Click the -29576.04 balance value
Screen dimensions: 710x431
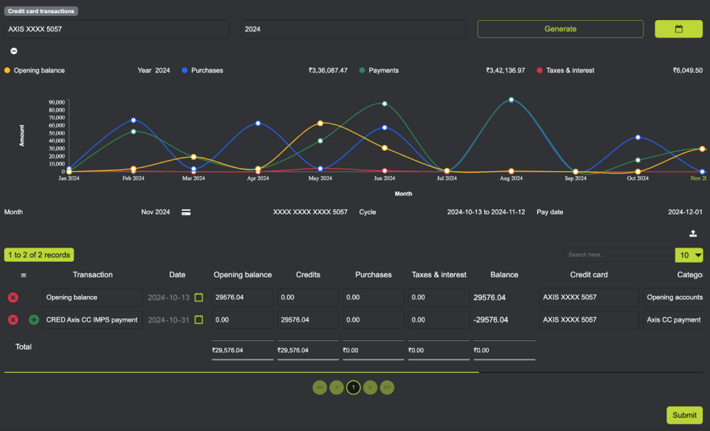(x=491, y=320)
